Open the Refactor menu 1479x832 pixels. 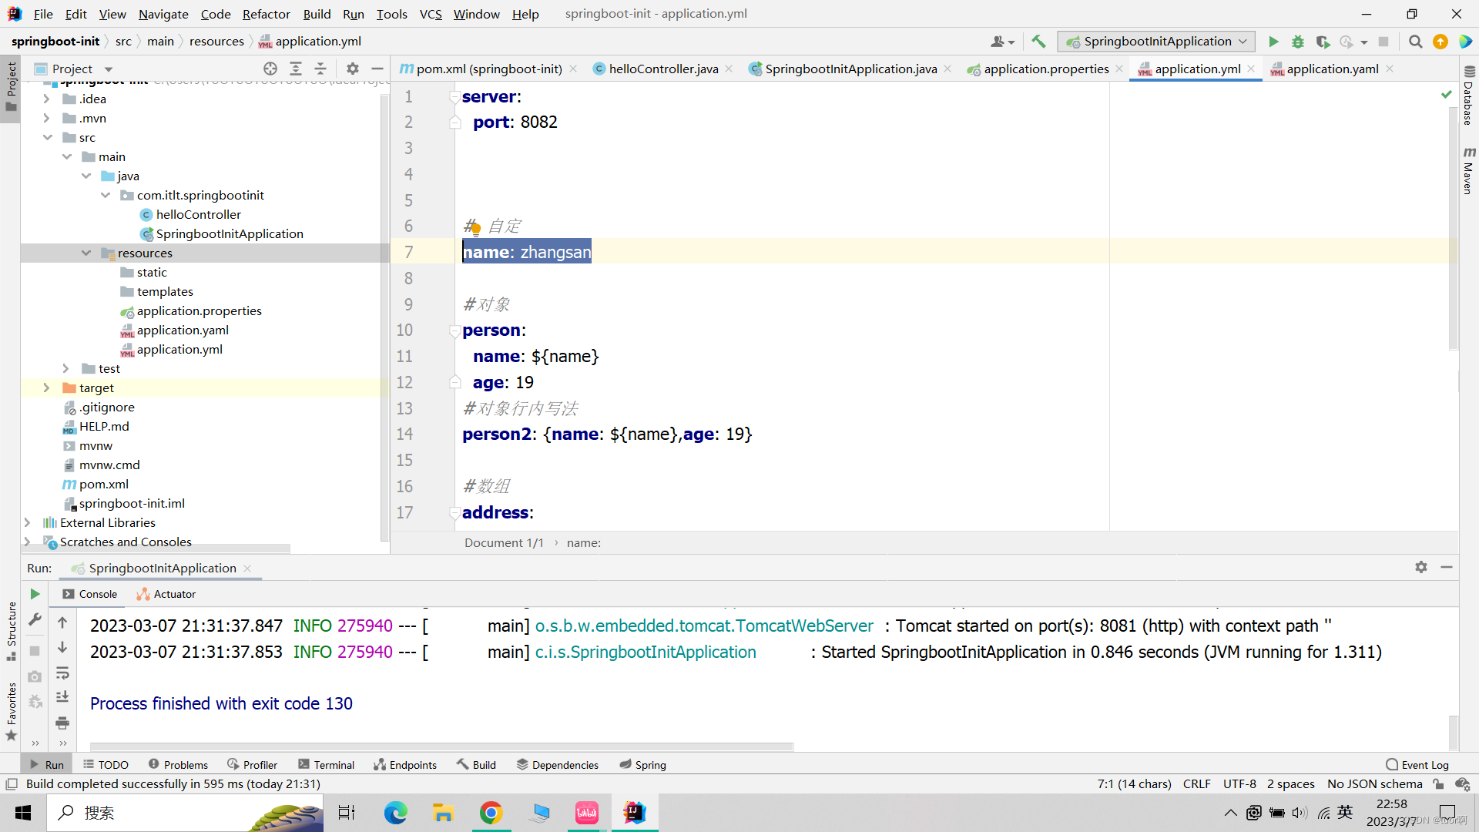click(x=266, y=14)
